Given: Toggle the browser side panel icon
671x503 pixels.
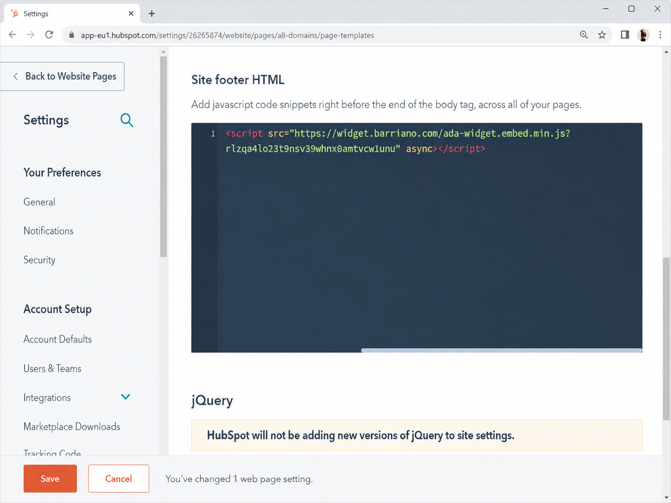Looking at the screenshot, I should tap(625, 35).
